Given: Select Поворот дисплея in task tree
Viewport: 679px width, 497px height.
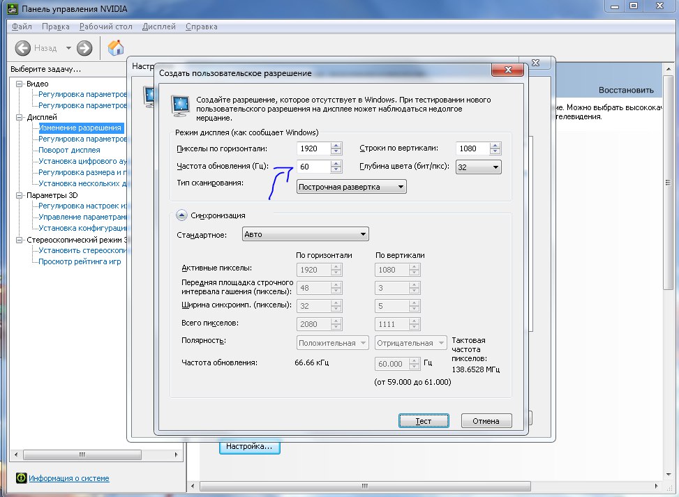Looking at the screenshot, I should coord(69,150).
